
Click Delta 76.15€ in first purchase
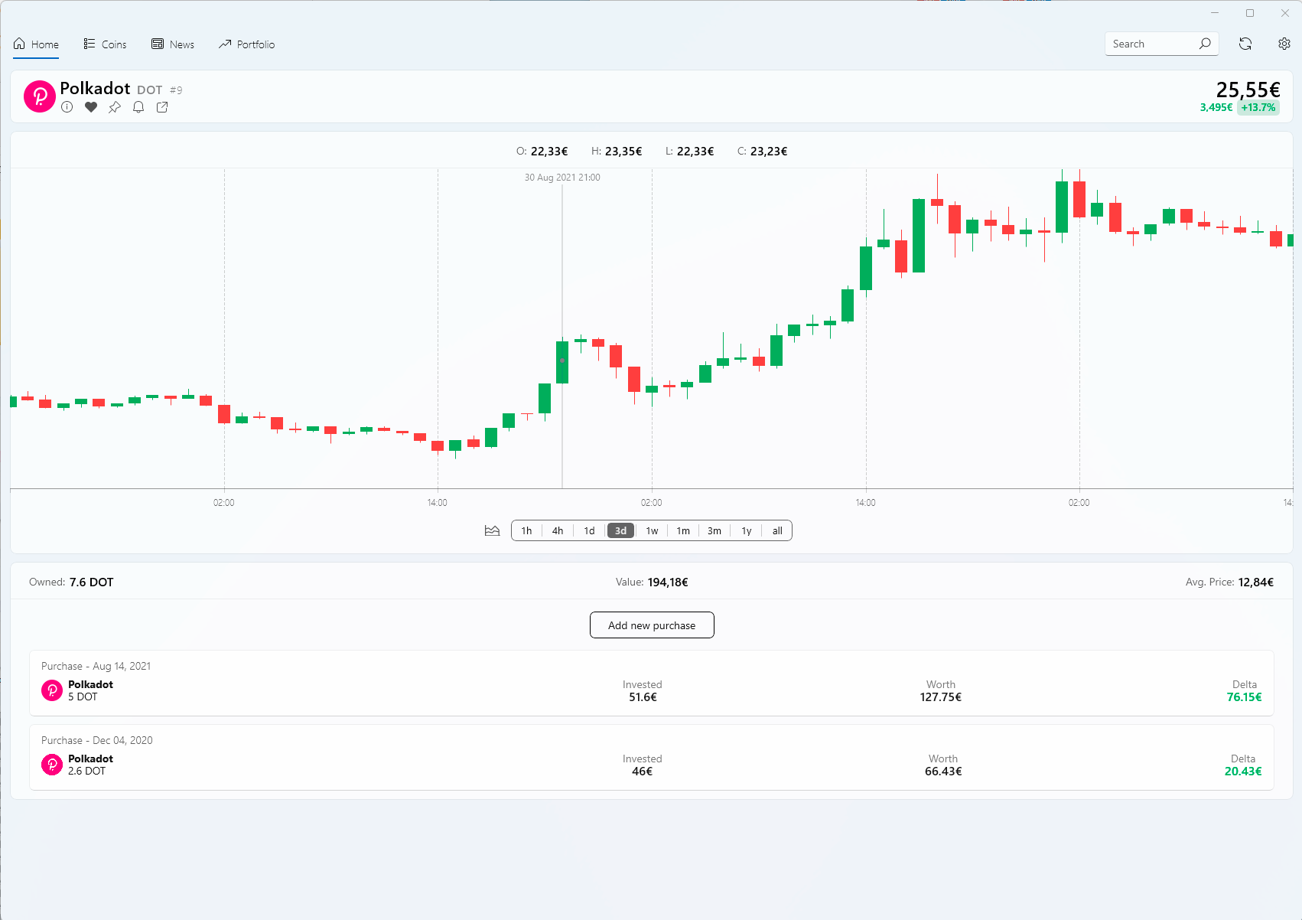1245,697
